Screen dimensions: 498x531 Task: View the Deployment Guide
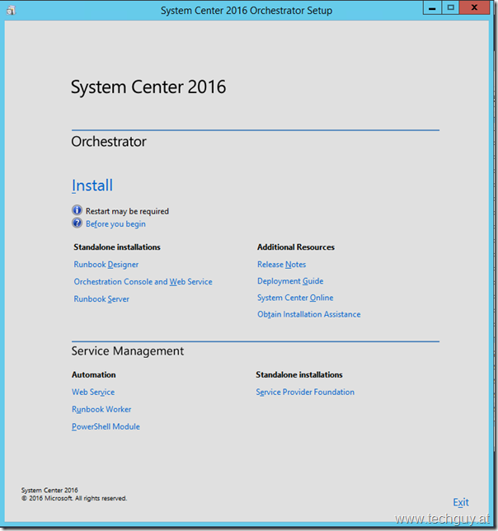[290, 281]
